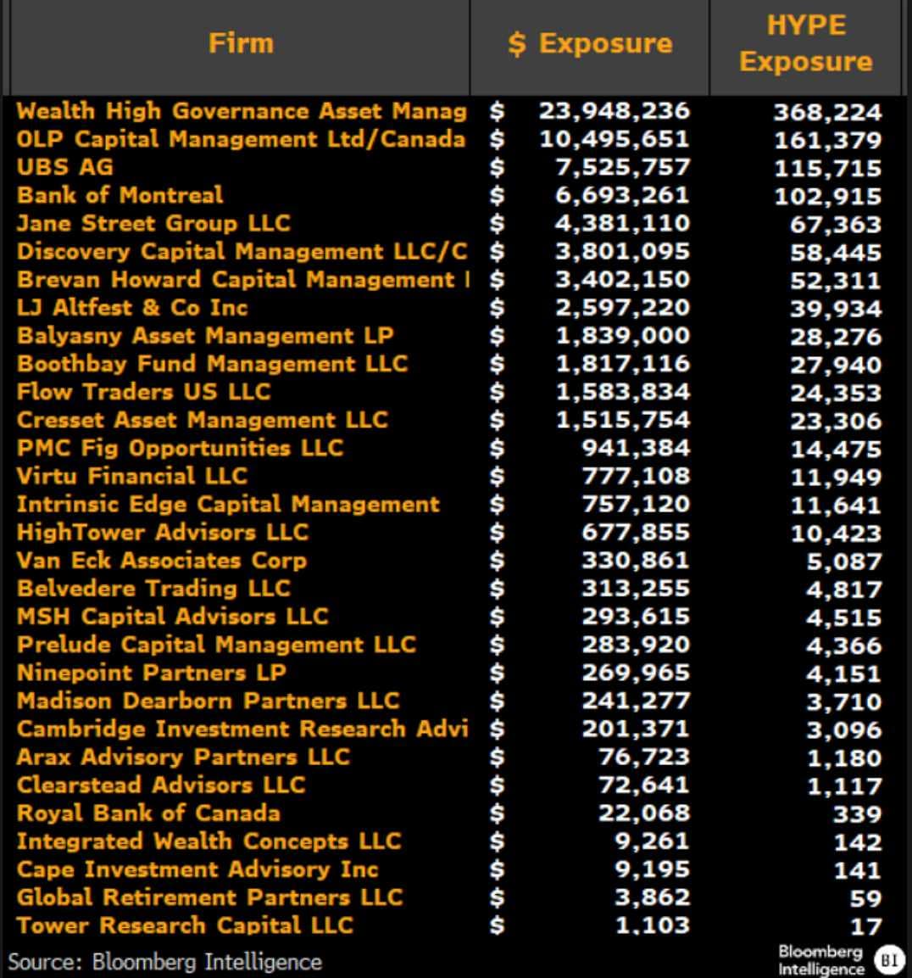Click Discovery Capital Management LLC/C name
This screenshot has width=912, height=978.
pos(242,251)
